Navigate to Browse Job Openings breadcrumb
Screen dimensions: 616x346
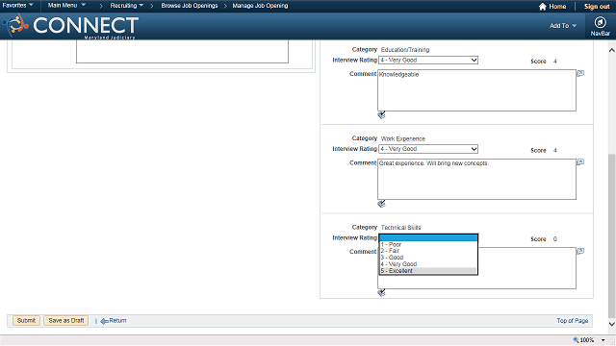point(190,6)
